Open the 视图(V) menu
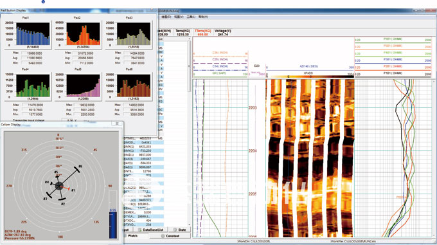437x245 pixels. pyautogui.click(x=179, y=17)
